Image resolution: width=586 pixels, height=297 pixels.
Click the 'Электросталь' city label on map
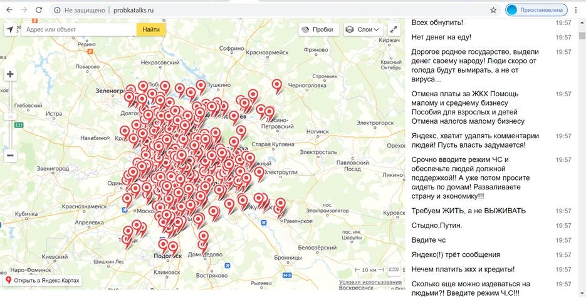pyautogui.click(x=318, y=152)
